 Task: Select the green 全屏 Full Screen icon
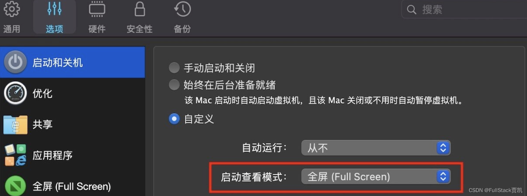(15, 186)
